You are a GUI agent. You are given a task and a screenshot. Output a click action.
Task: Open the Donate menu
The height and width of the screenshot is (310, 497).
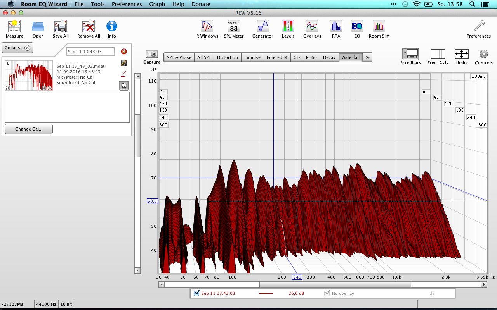coord(201,4)
